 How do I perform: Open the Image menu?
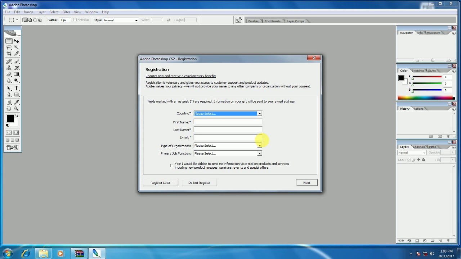point(28,12)
